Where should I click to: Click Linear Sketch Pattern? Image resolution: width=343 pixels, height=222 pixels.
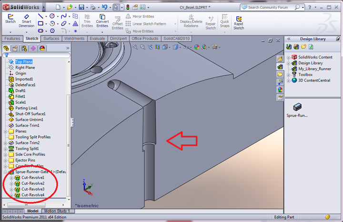click(146, 24)
